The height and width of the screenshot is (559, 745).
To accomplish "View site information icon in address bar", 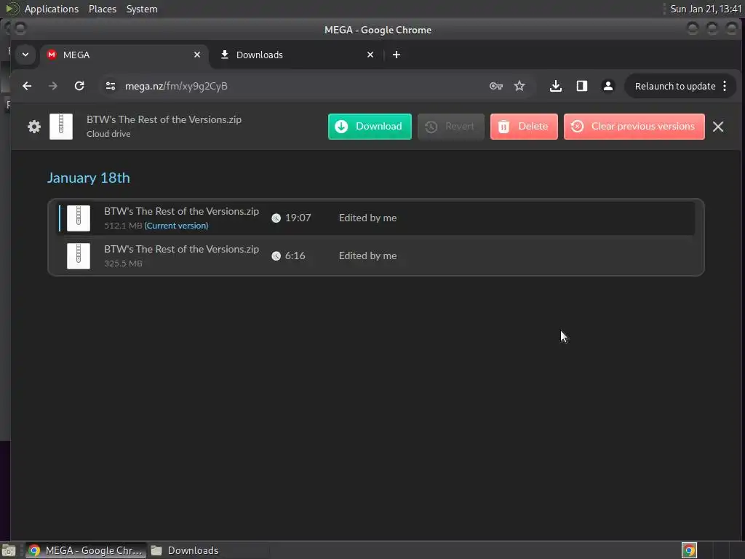I will click(x=111, y=86).
